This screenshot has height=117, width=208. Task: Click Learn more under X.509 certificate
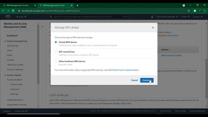pos(126,103)
